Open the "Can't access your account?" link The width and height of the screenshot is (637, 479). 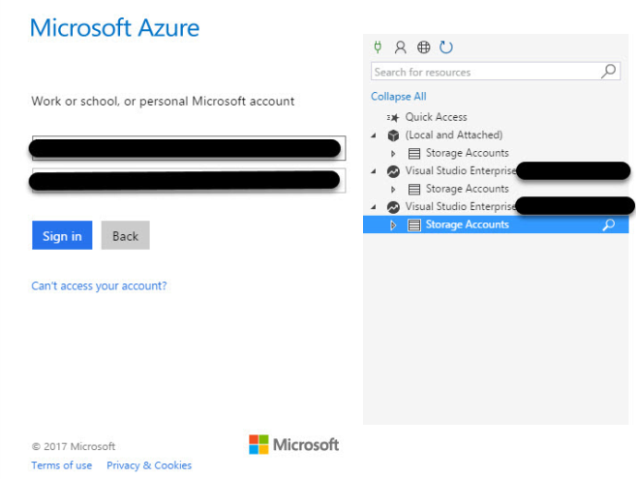(99, 286)
